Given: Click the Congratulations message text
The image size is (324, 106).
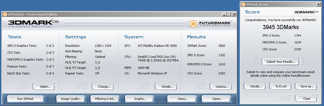Looking at the screenshot, I should pyautogui.click(x=280, y=20).
